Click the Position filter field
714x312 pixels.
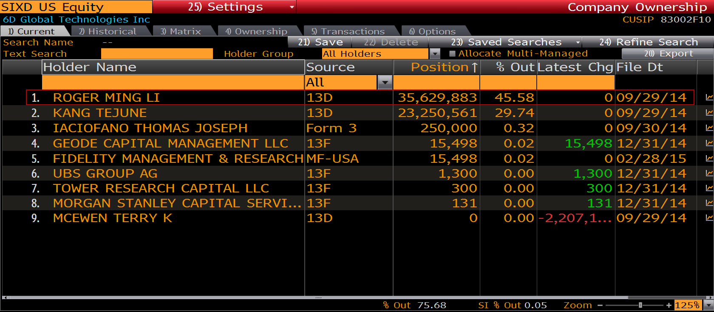[436, 82]
